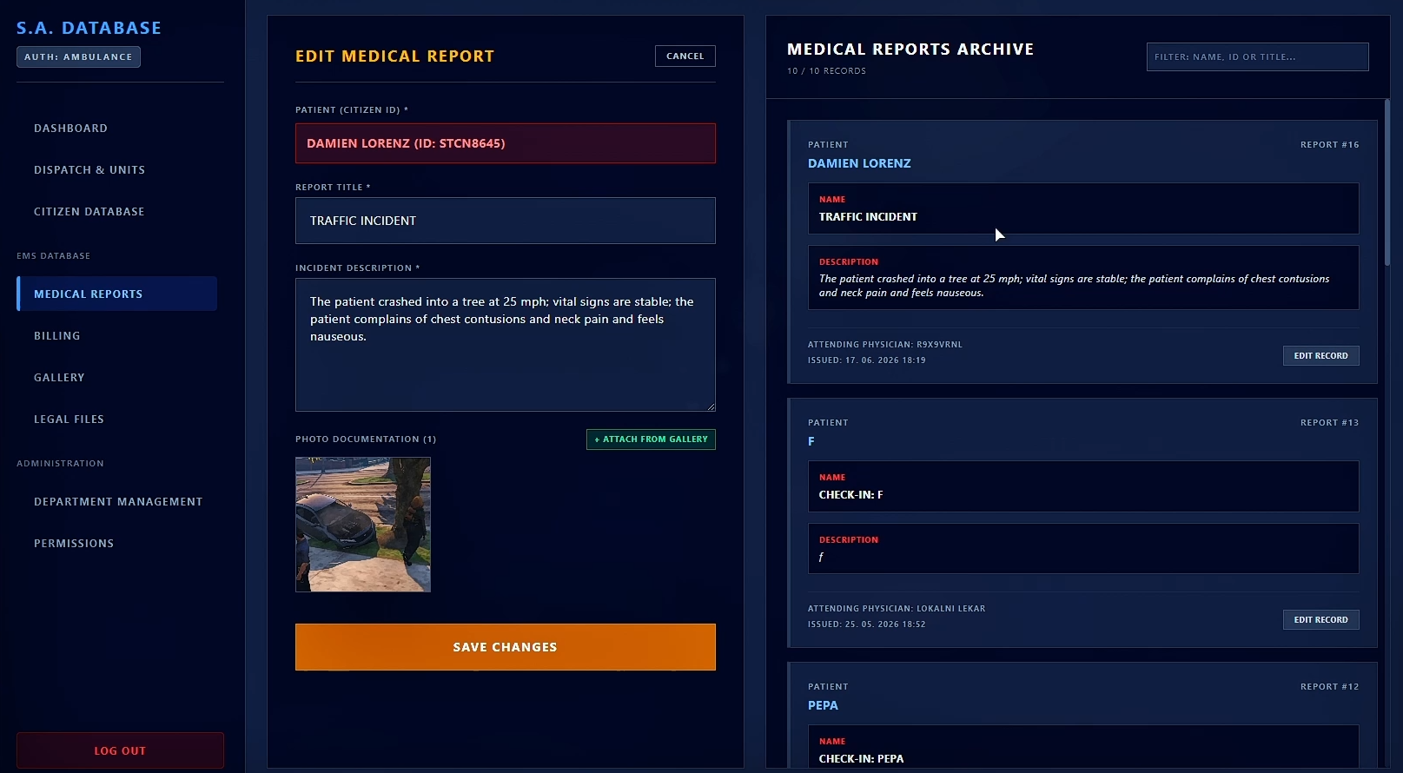Click the S.A. DATABASE logo title

click(89, 28)
